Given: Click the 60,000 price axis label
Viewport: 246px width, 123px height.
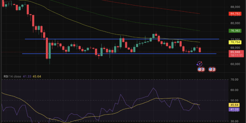Looking at the screenshot, I should (x=235, y=64).
